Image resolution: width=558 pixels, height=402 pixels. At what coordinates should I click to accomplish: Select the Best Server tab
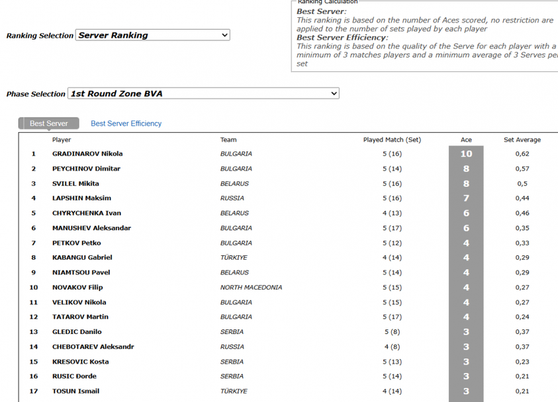[49, 124]
